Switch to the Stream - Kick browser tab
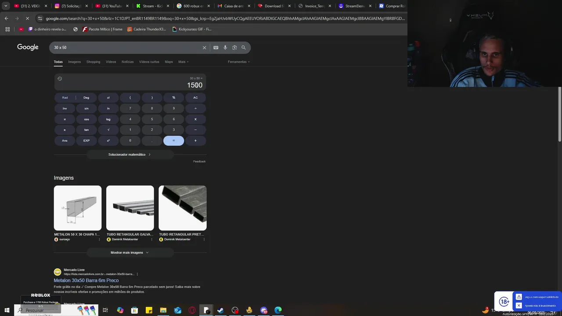Viewport: 562px width, 316px height. coord(152,6)
